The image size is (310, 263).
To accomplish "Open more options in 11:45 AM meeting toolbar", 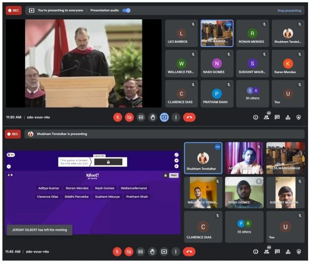I will (176, 252).
